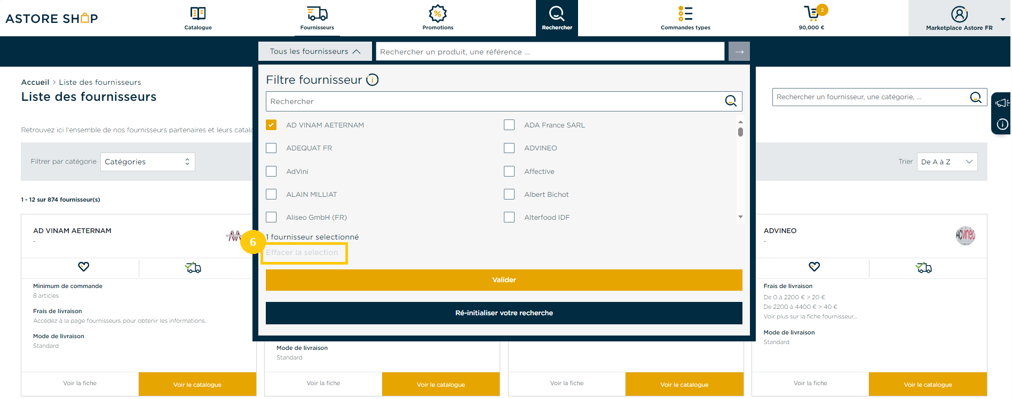Screen dimensions: 1012x399
Task: Open the Promotions percent badge icon
Action: (x=438, y=13)
